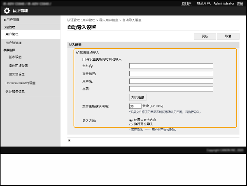Open Universal Print的设置 page
Image resolution: width=247 pixels, height=186 pixels.
(21, 83)
